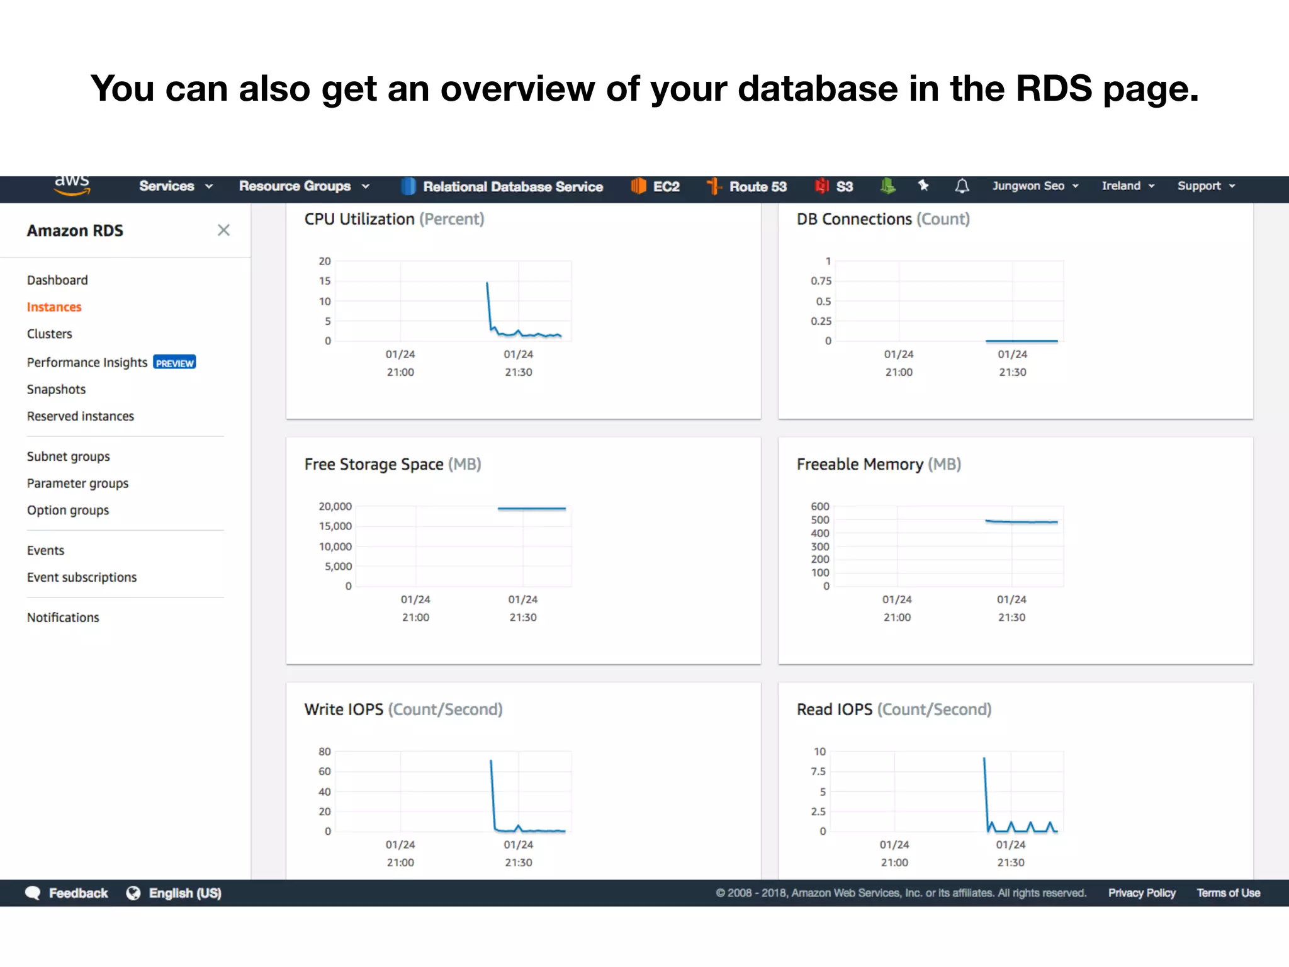Screen dimensions: 1289x967
Task: Click the DB Connections (Count) heading
Action: pos(883,219)
